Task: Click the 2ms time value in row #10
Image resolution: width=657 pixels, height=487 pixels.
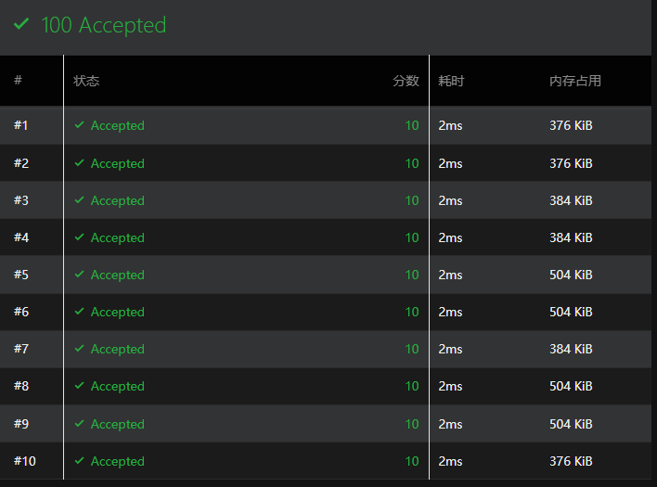Action: click(x=450, y=461)
